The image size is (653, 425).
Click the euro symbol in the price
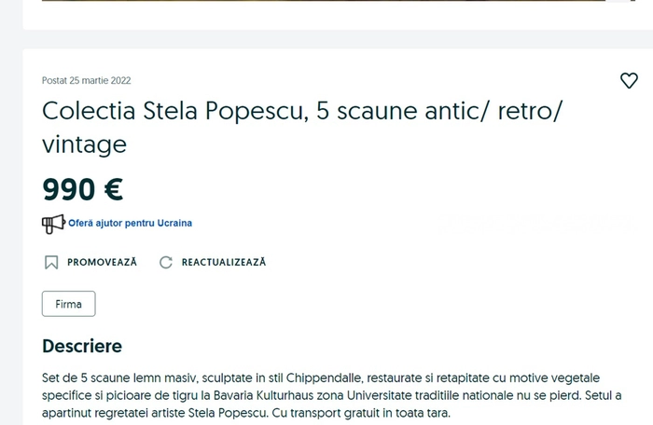(113, 189)
